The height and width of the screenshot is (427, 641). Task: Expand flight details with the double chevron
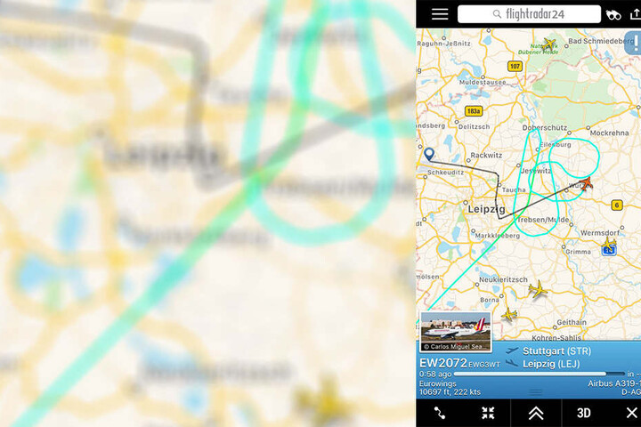(x=536, y=413)
